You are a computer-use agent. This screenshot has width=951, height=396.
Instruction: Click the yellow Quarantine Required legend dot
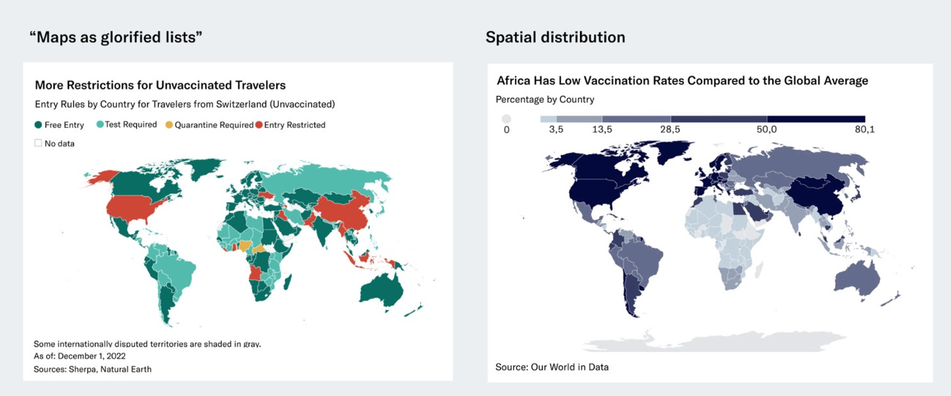[169, 125]
